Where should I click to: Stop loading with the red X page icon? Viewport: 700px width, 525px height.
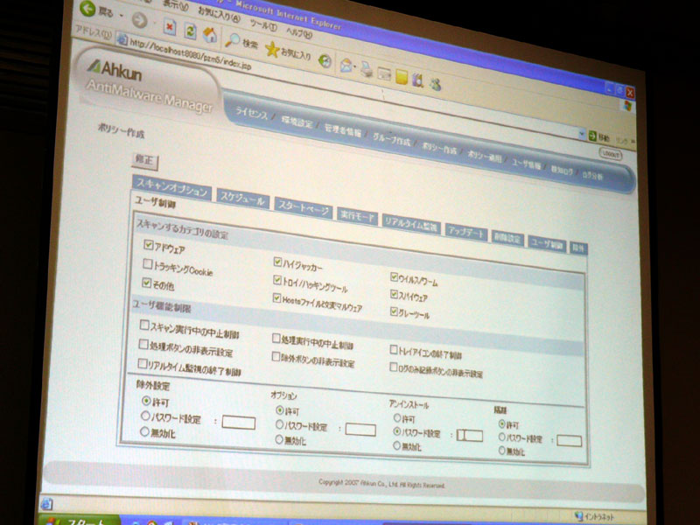coord(169,27)
